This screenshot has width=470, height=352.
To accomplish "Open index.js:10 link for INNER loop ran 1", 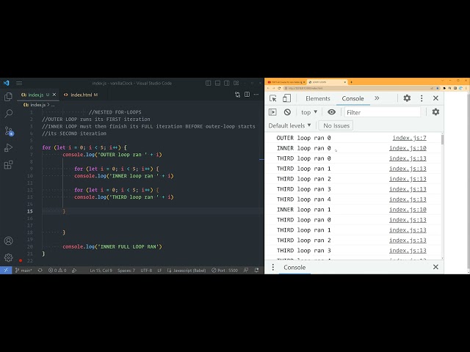I will (x=408, y=210).
